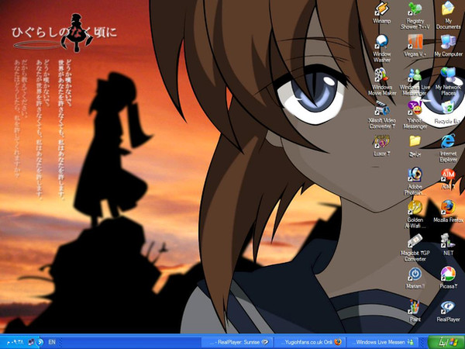Open the Recycle Bin
Screen dimensions: 465x349
(448, 112)
